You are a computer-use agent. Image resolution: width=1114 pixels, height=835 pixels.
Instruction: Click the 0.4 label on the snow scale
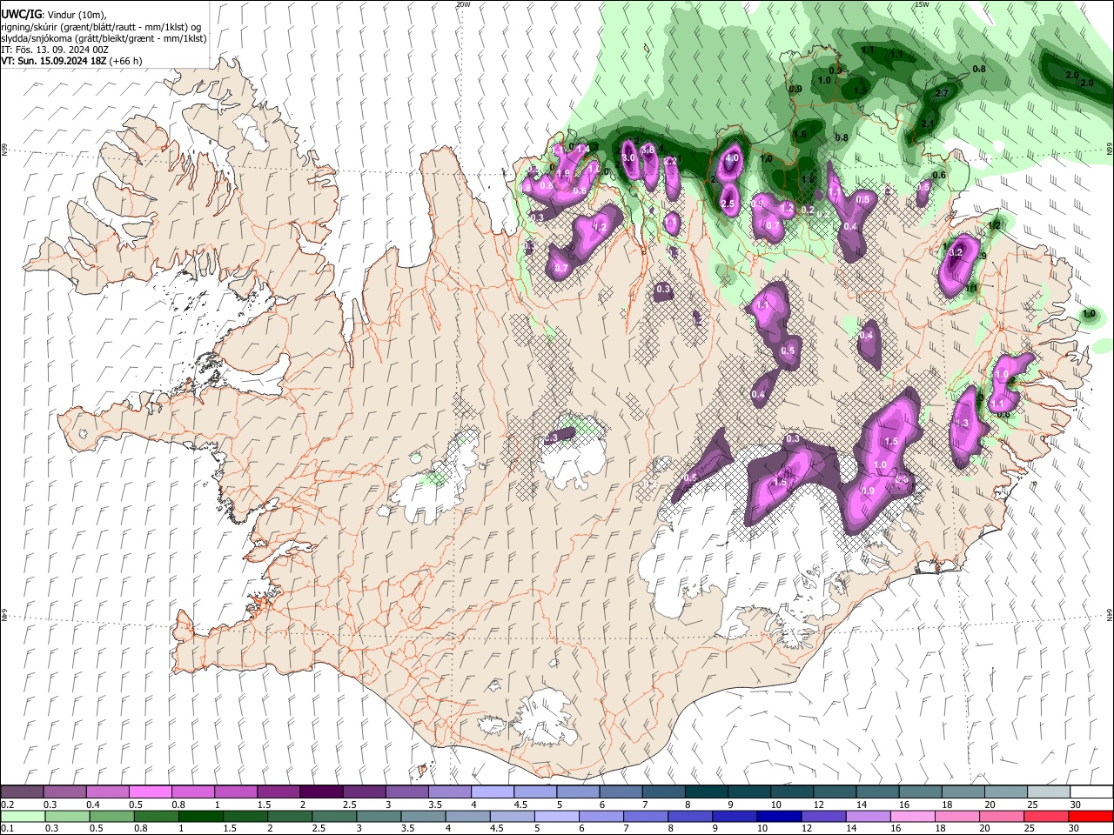tap(93, 805)
